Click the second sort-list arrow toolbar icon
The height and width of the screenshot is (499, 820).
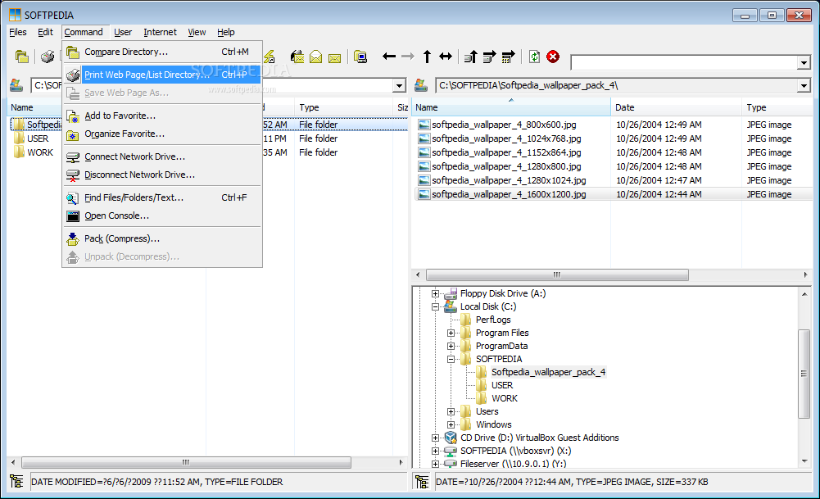tap(490, 57)
